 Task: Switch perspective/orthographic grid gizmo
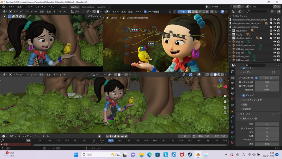click(225, 113)
